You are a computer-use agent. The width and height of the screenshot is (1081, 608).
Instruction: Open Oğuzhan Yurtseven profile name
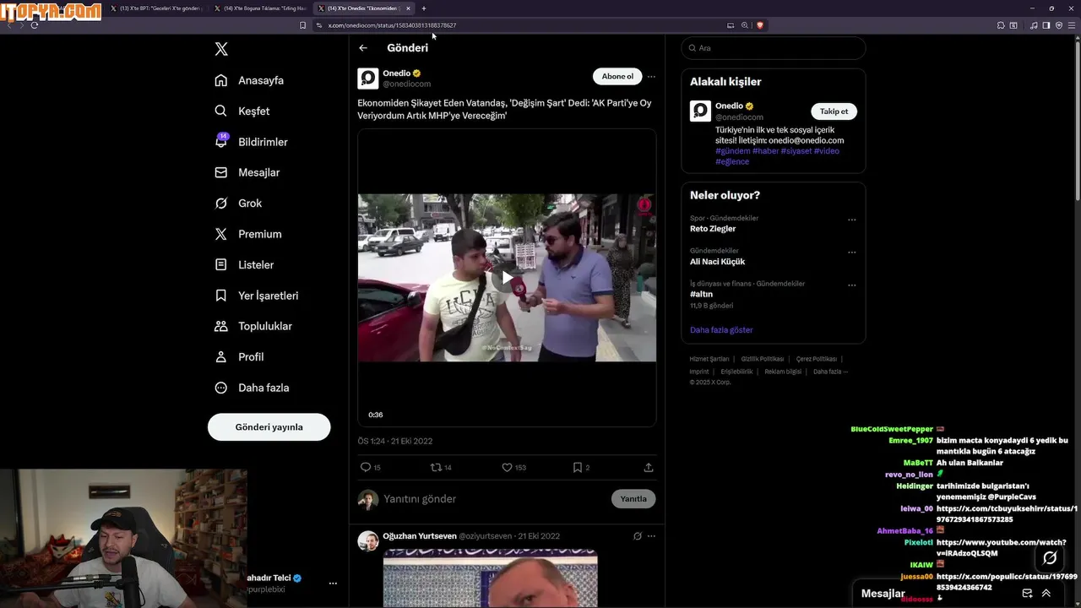[420, 536]
